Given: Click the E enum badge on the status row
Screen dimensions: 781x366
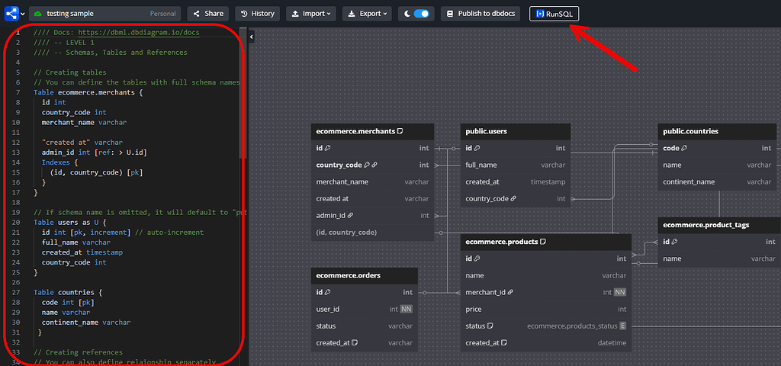Looking at the screenshot, I should click(x=623, y=326).
